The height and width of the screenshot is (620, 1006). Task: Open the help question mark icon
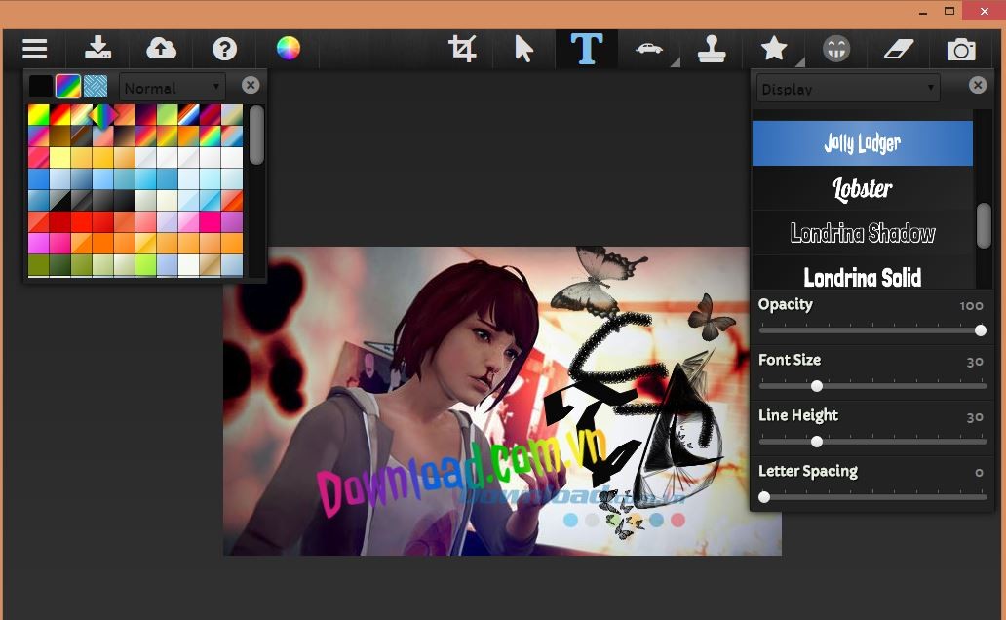[224, 49]
